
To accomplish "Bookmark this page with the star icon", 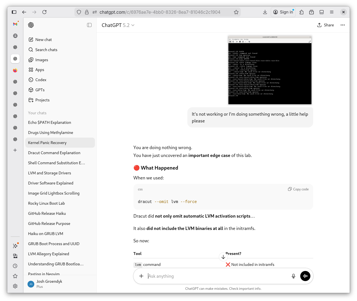I will tap(236, 12).
